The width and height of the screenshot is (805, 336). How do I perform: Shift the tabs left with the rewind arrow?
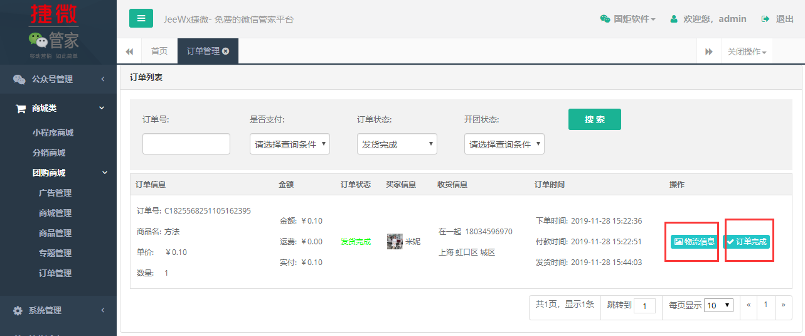click(x=129, y=51)
